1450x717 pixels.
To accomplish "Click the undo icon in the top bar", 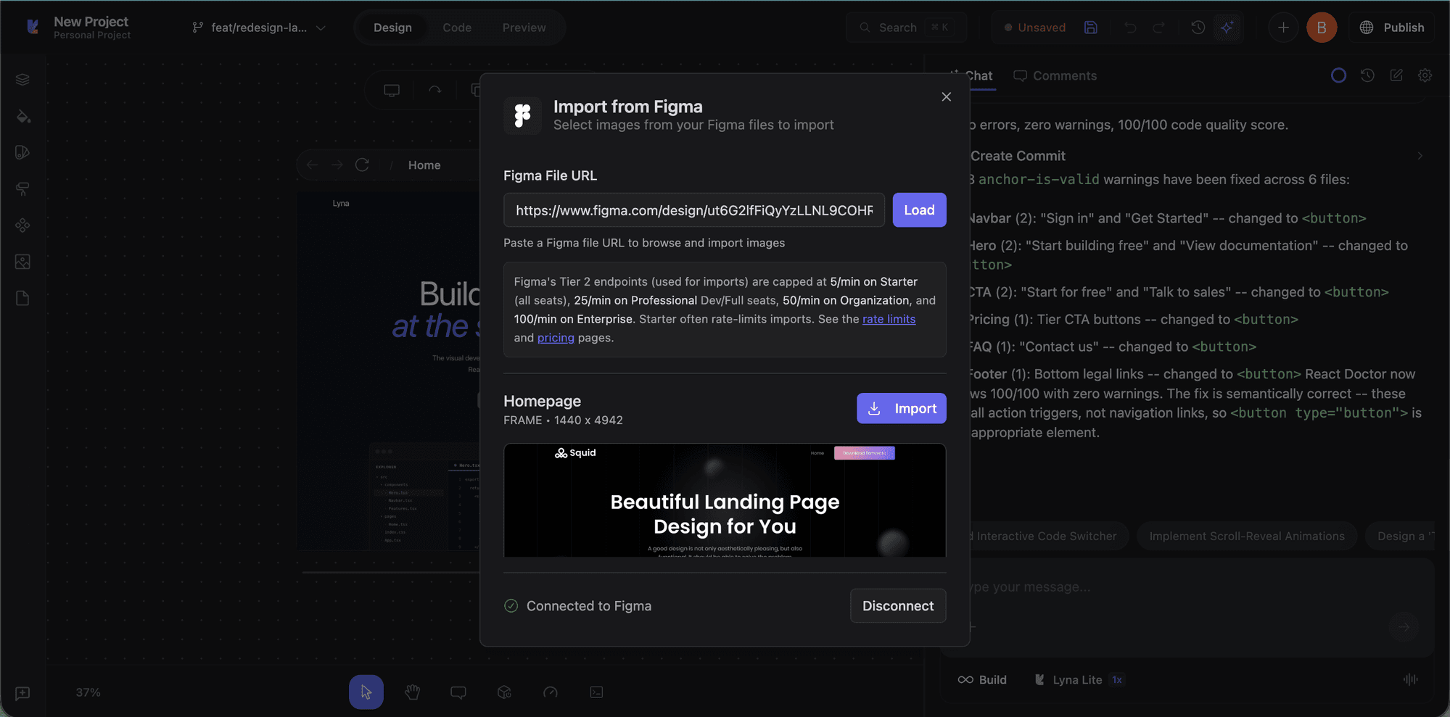I will [1131, 27].
